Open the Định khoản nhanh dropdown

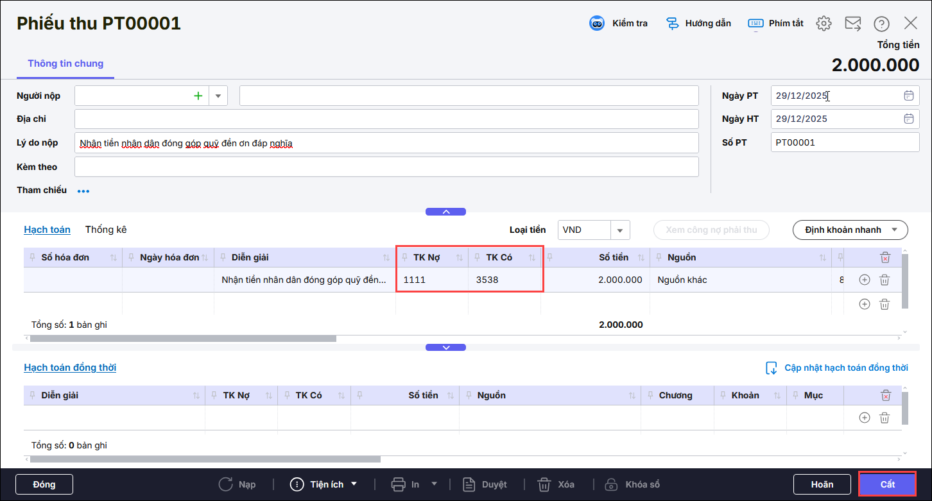coord(850,230)
